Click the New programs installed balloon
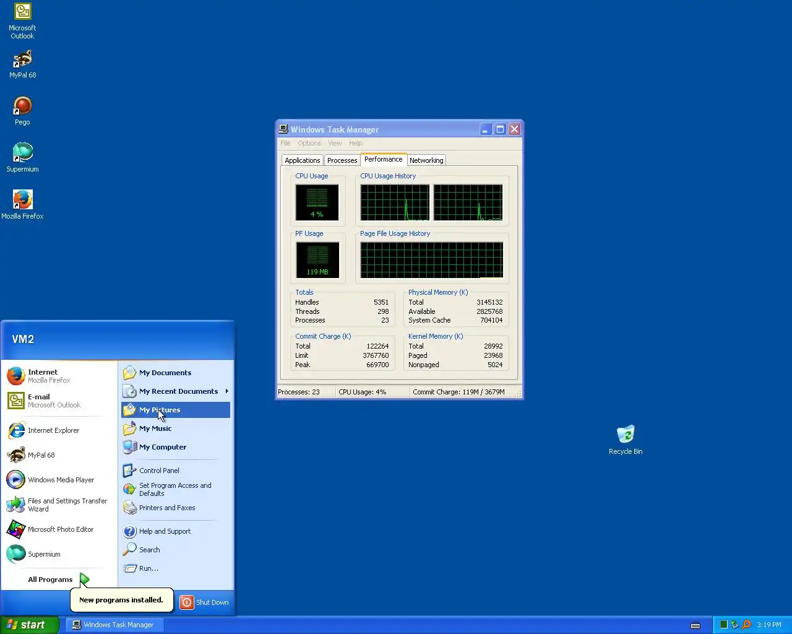Screen dimensions: 792x634 [x=121, y=600]
